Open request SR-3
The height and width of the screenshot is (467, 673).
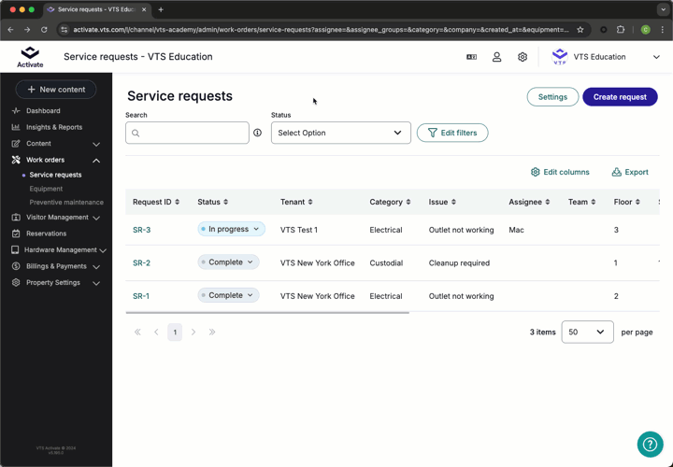[142, 230]
